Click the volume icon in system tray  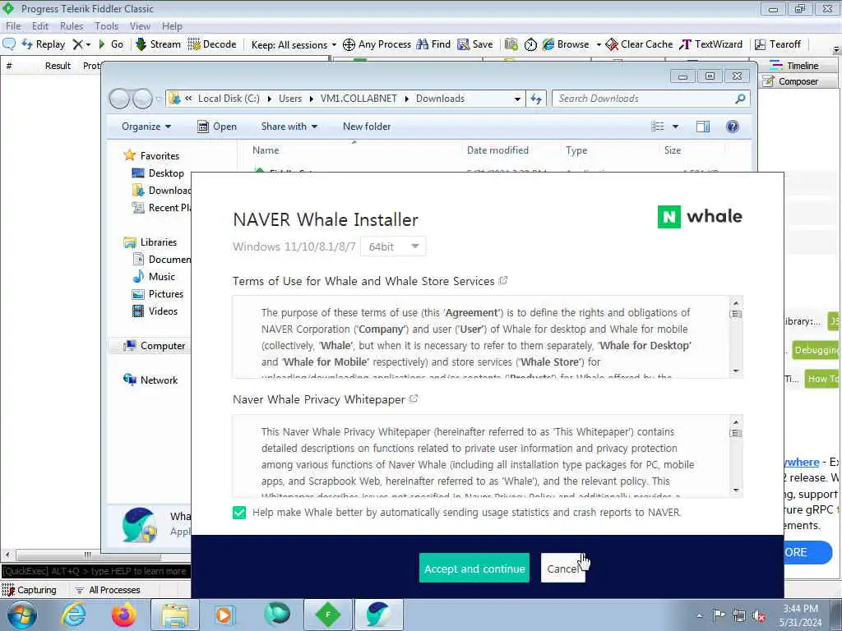[759, 616]
